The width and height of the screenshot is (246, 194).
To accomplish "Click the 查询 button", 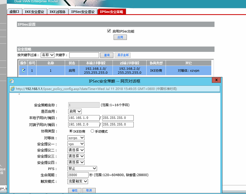I will point(107,55).
